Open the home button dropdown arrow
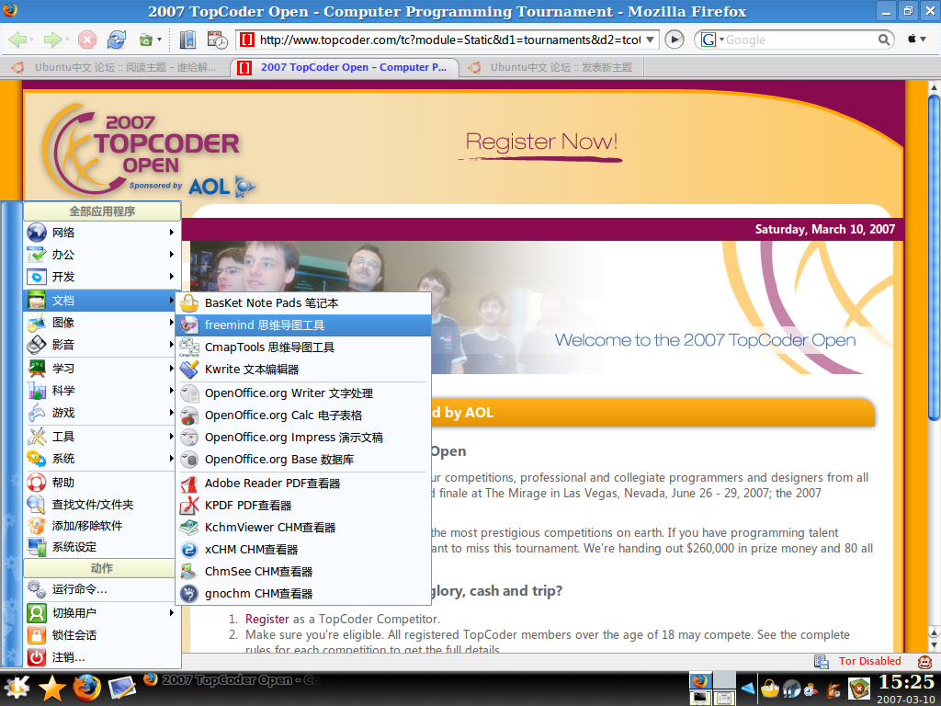Screen dimensions: 941x706 pyautogui.click(x=160, y=40)
